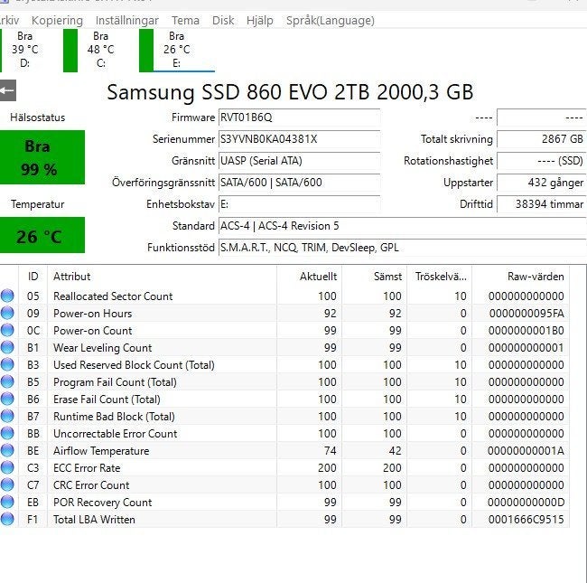Select the Total LBA Written attribute text

[x=94, y=520]
